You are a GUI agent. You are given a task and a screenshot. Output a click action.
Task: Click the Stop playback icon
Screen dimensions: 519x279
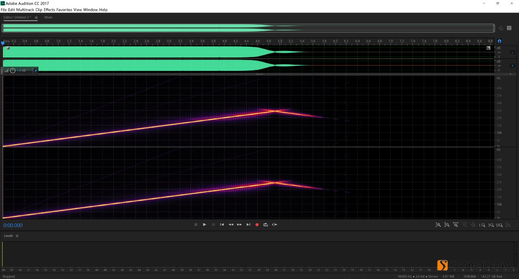195,225
